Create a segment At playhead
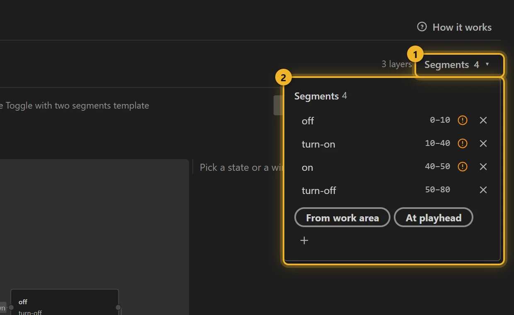The width and height of the screenshot is (514, 315). [434, 218]
